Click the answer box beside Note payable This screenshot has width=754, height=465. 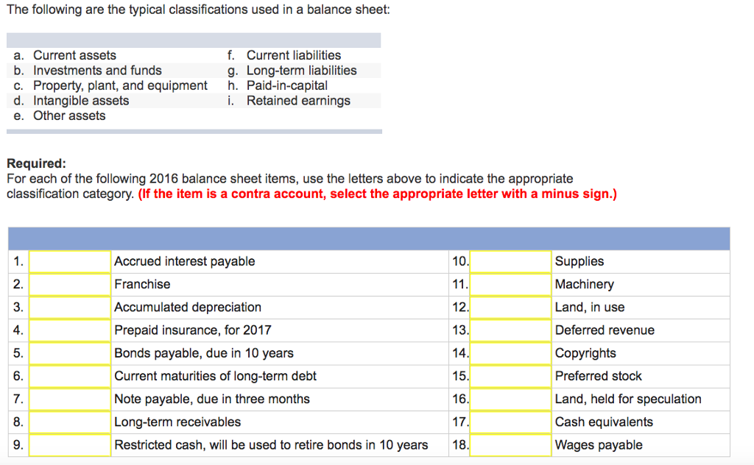pyautogui.click(x=70, y=399)
